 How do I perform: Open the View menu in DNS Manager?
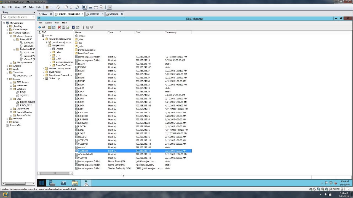click(57, 23)
